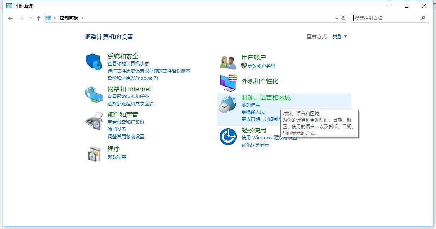Click the search magnifier icon
The width and height of the screenshot is (436, 229).
tap(423, 18)
